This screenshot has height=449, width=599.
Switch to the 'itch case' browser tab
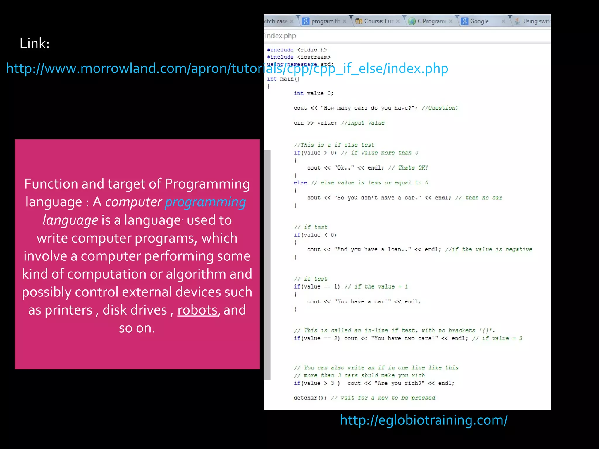click(276, 21)
